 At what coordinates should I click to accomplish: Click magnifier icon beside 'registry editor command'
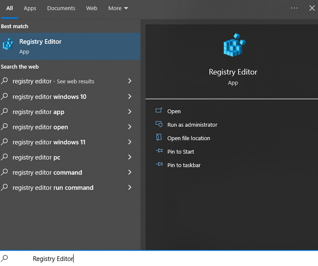pos(4,172)
